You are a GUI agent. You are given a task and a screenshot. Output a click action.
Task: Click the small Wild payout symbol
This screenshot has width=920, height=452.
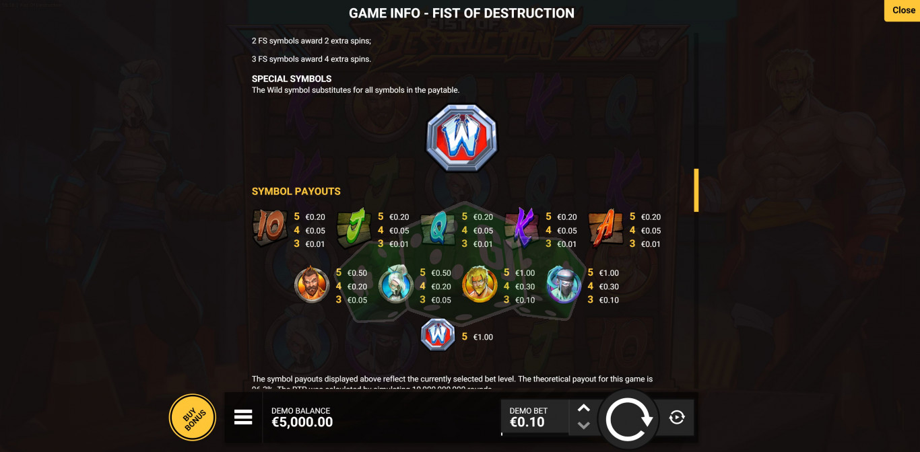438,335
